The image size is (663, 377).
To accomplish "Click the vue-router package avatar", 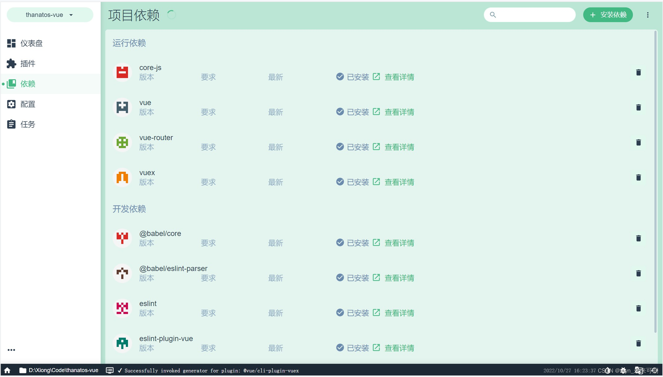I will point(122,143).
